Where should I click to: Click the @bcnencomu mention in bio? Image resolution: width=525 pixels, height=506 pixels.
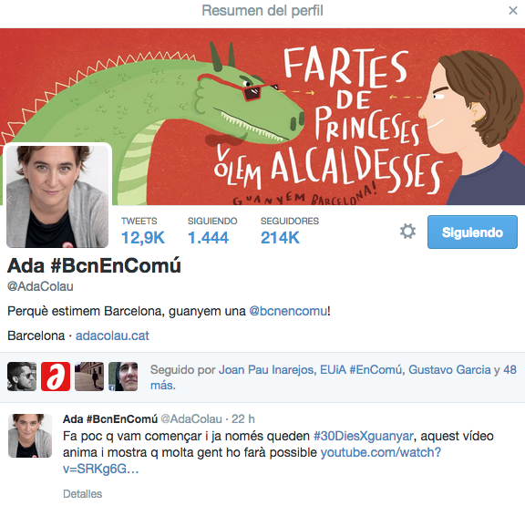coord(288,311)
